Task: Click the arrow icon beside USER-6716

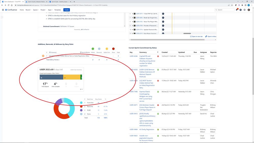Action: tap(163, 30)
